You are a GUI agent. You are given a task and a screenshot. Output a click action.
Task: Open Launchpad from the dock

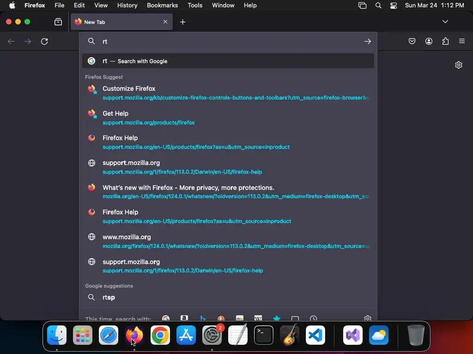[83, 335]
